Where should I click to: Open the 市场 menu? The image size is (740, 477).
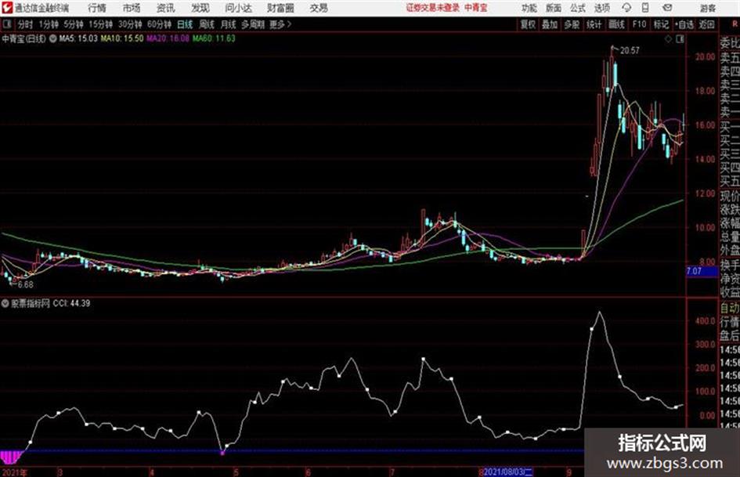point(132,8)
